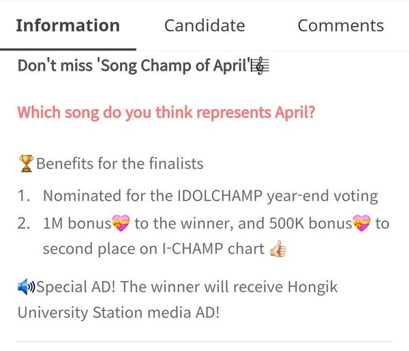Click the trophy icon beside Benefits

[x=26, y=163]
